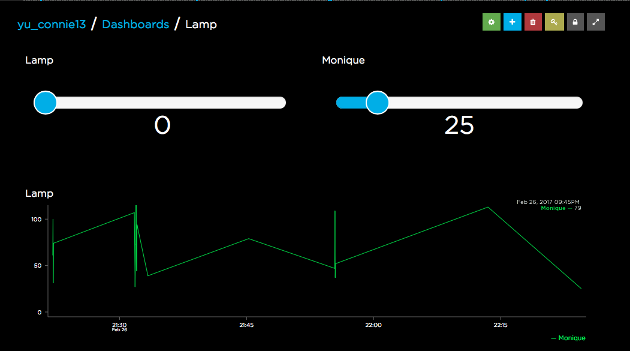Screen dimensions: 630x351
Task: Select the Monique slider block title
Action: click(343, 61)
